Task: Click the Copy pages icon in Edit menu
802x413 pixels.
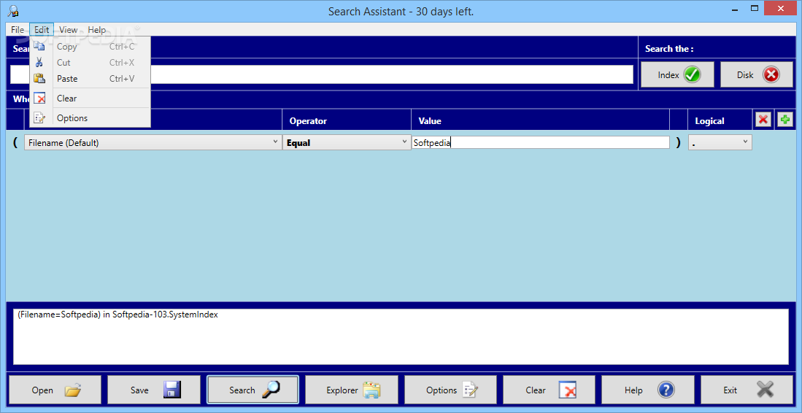Action: click(39, 47)
